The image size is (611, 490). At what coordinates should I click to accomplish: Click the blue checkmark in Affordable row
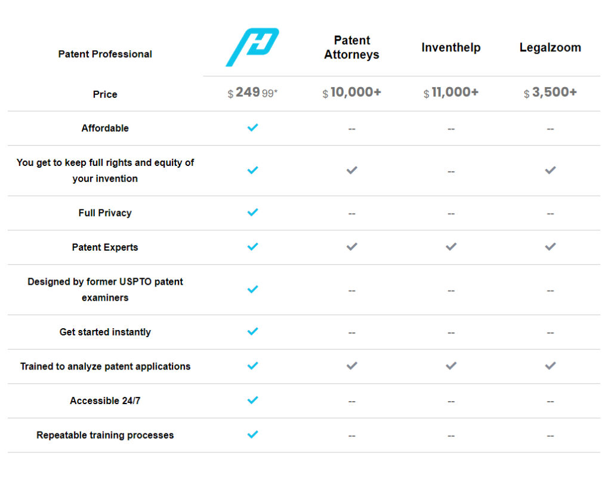coord(252,128)
